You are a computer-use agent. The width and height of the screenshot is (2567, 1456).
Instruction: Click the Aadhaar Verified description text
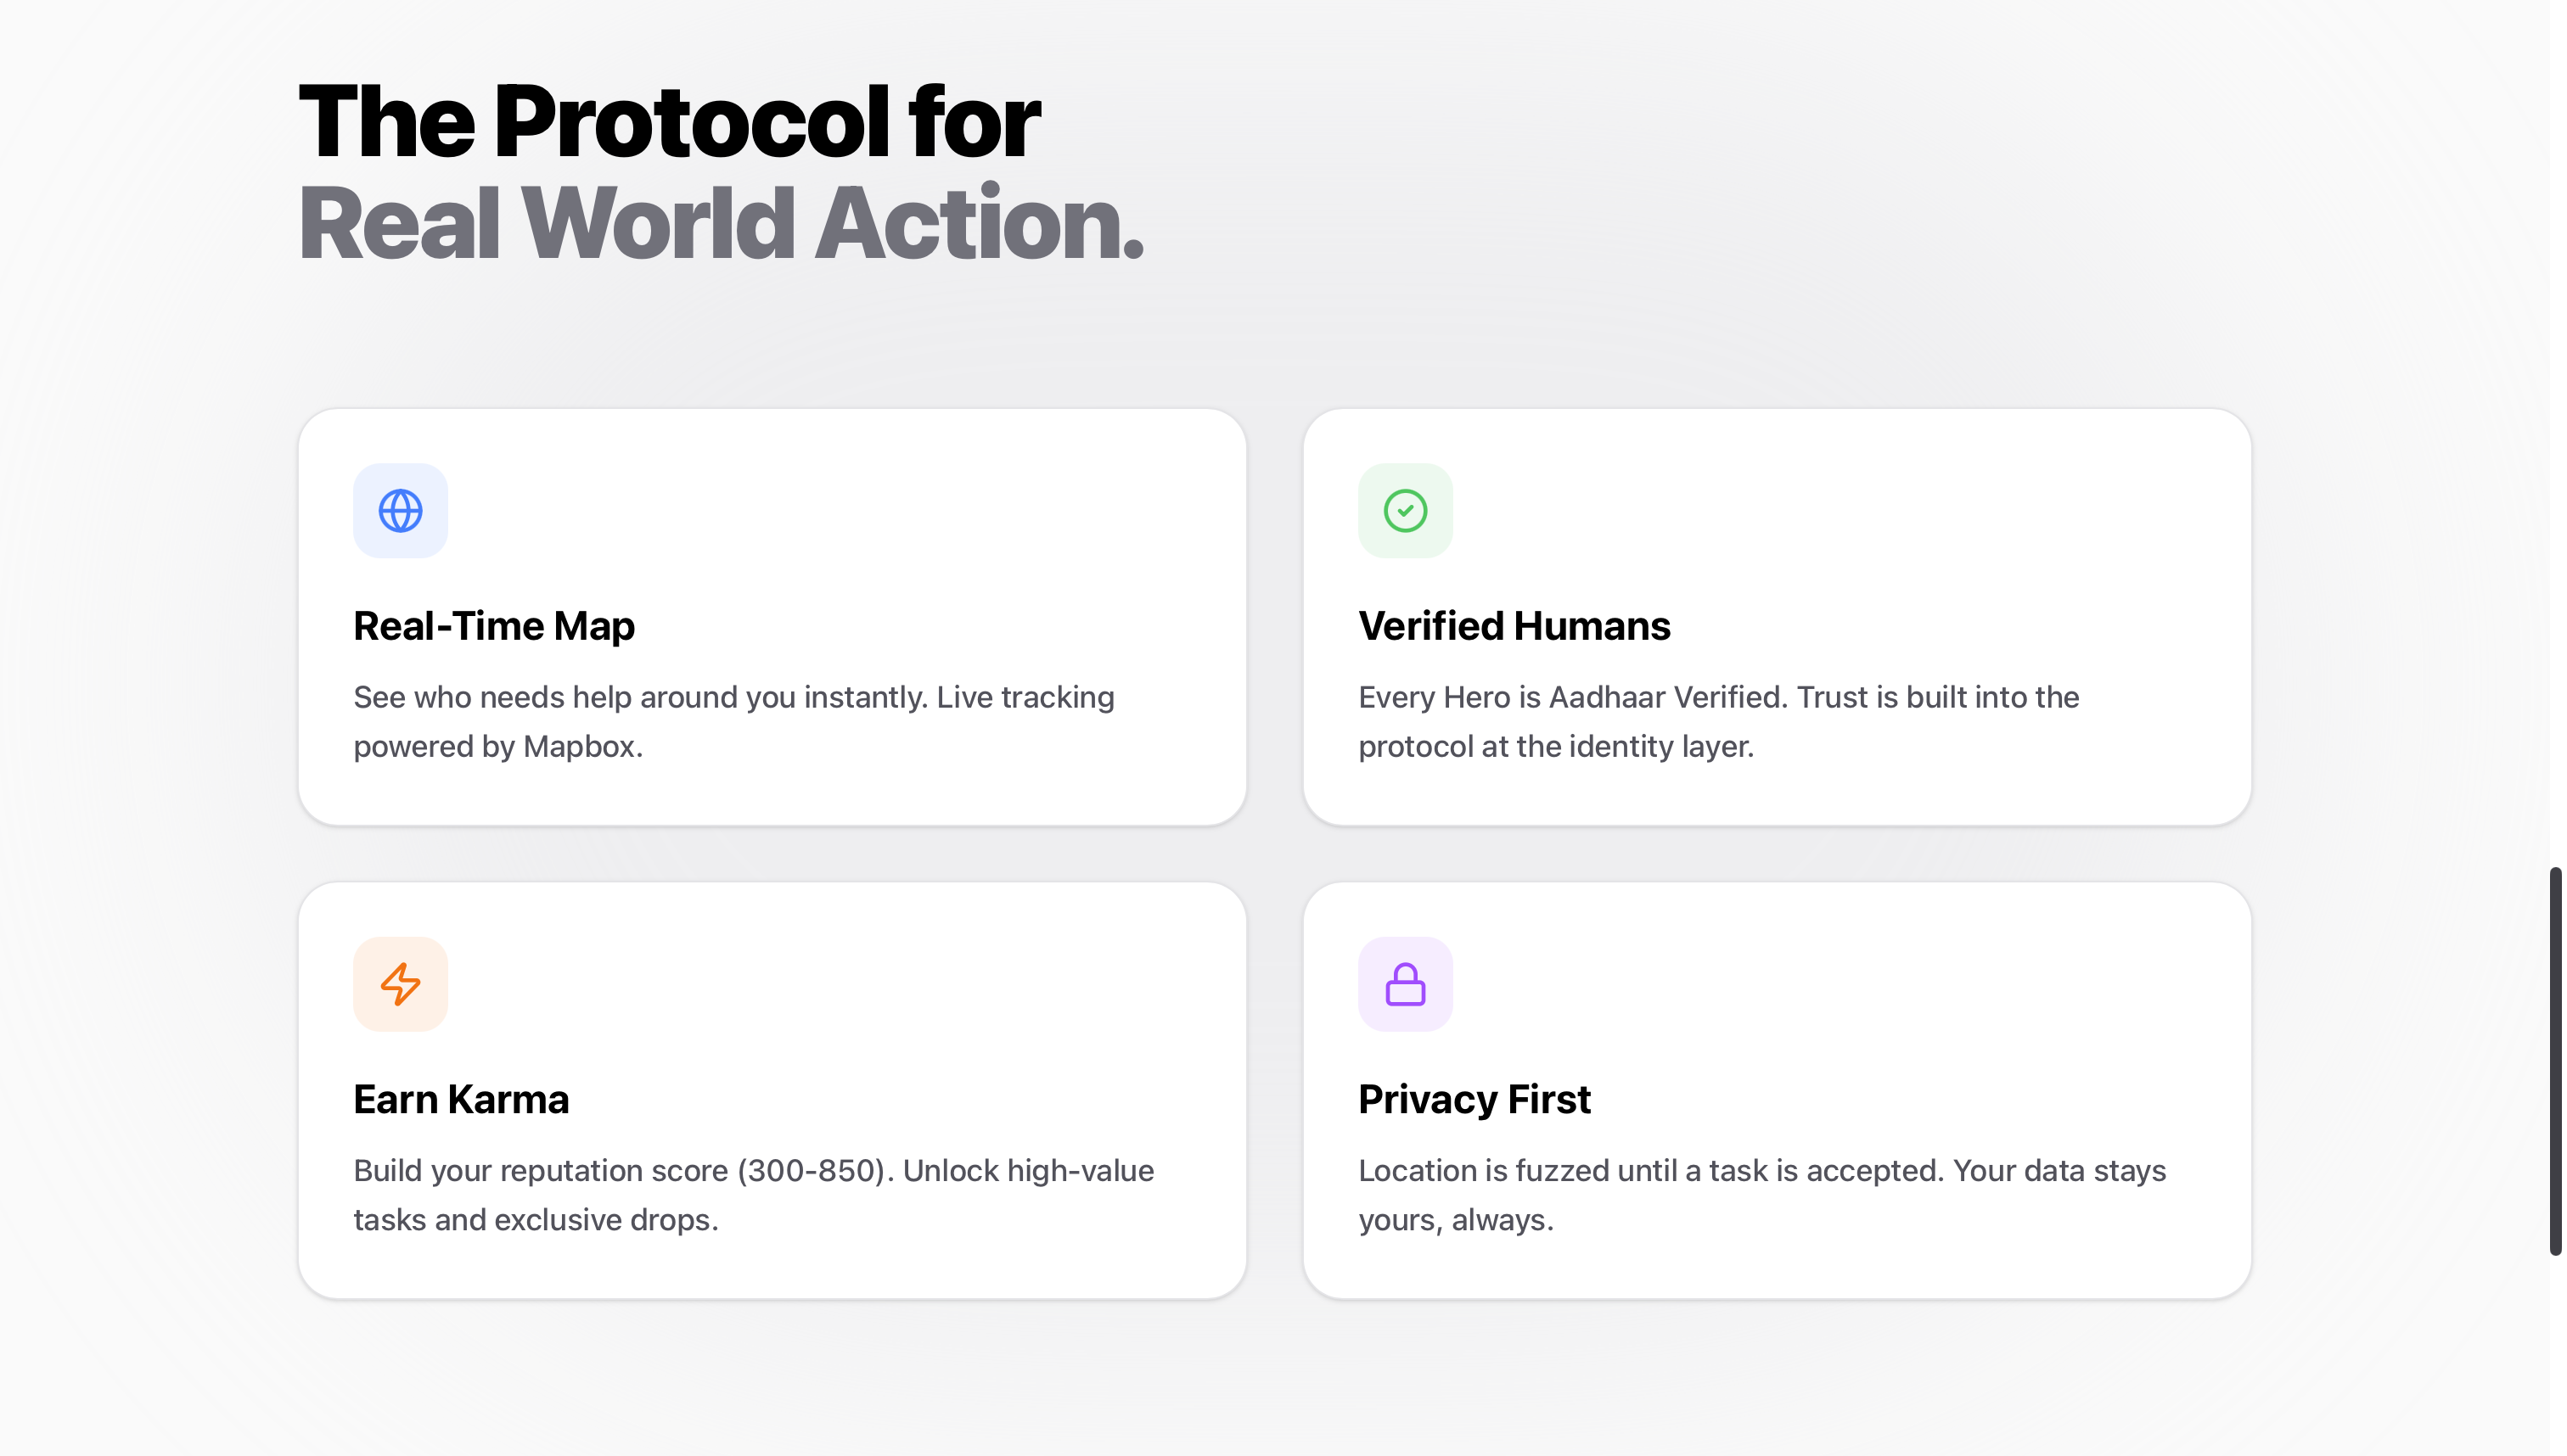point(1717,720)
